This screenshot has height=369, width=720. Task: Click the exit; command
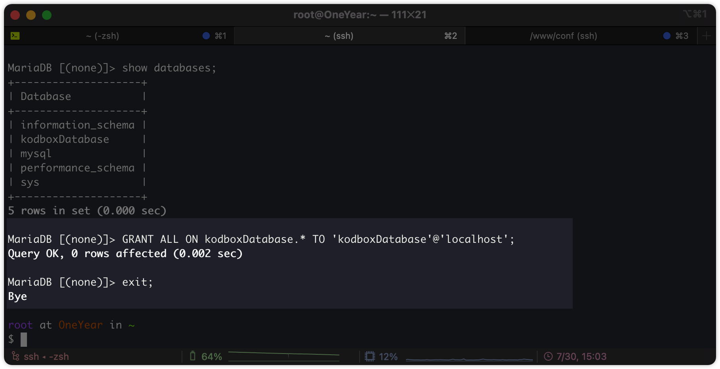pyautogui.click(x=138, y=282)
